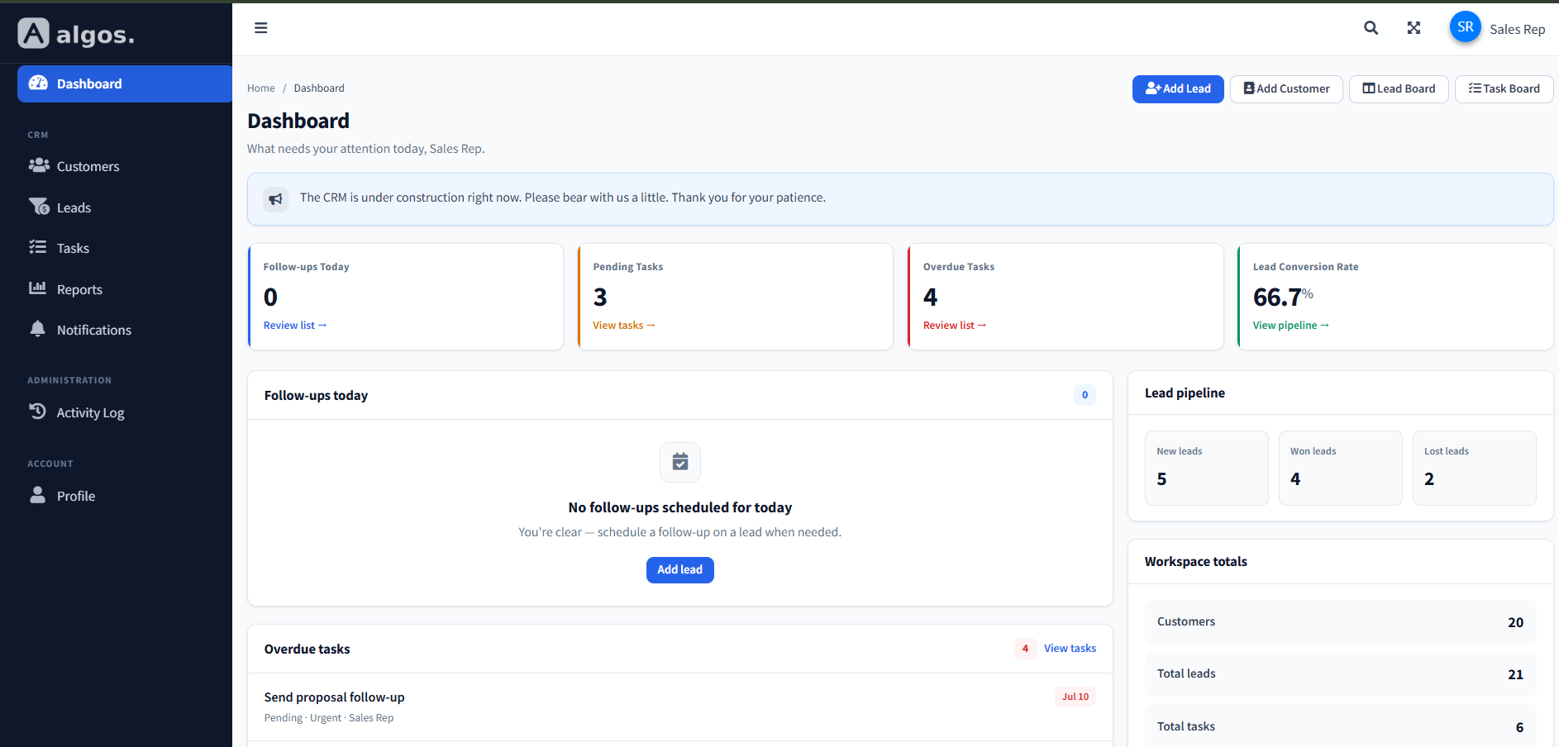Click the Total leads row
The image size is (1559, 747).
click(1341, 674)
